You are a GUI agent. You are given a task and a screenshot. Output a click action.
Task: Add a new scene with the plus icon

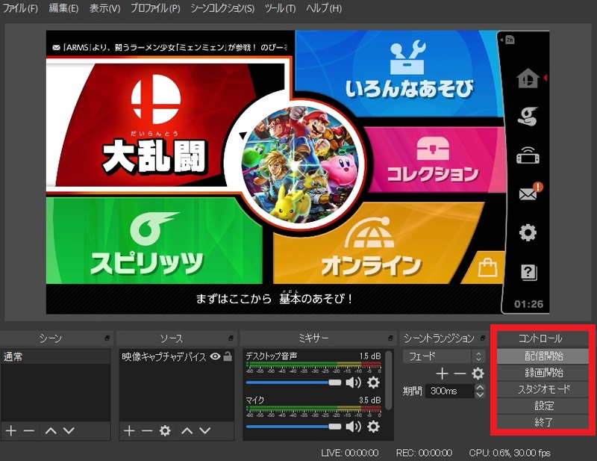pyautogui.click(x=11, y=431)
